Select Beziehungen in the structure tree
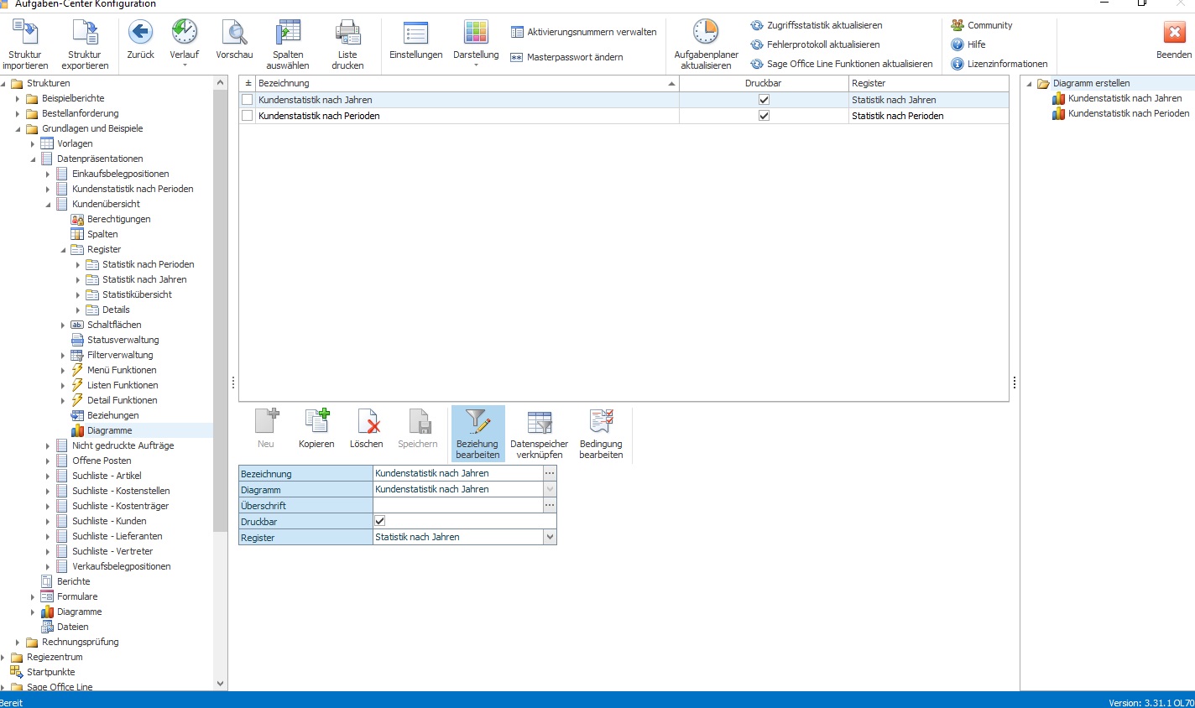Screen dimensions: 1195x708 (112, 415)
